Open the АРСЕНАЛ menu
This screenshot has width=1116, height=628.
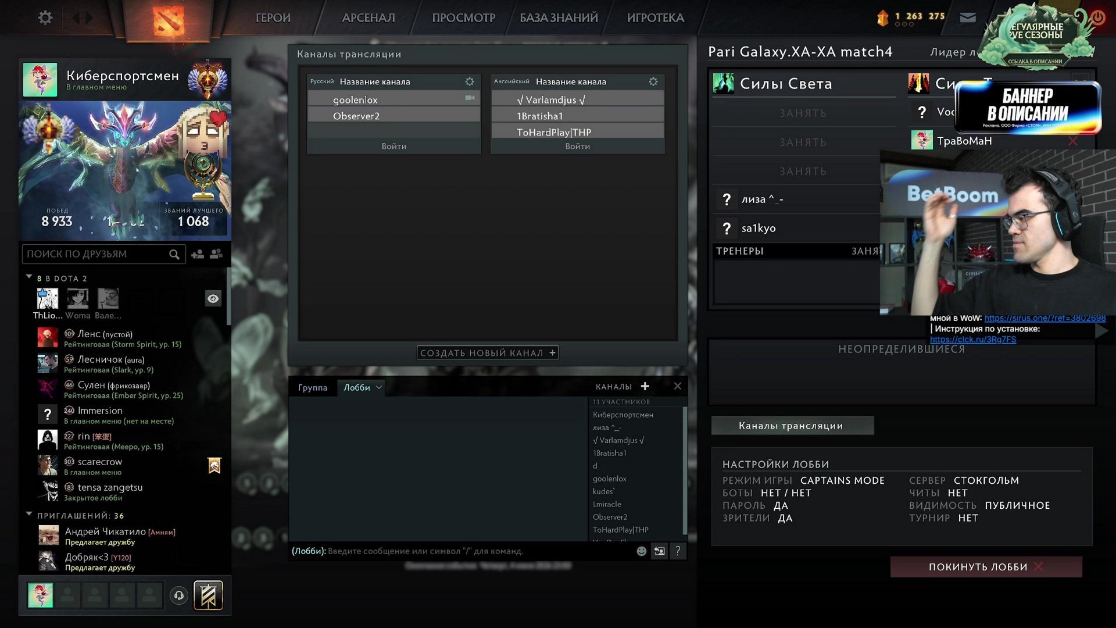point(368,18)
